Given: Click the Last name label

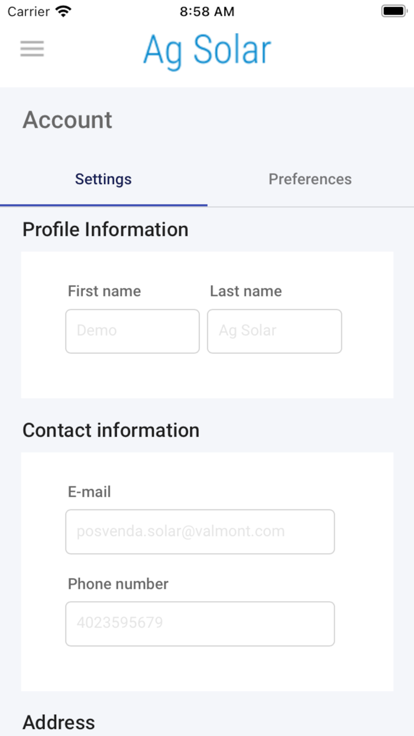Looking at the screenshot, I should click(245, 291).
